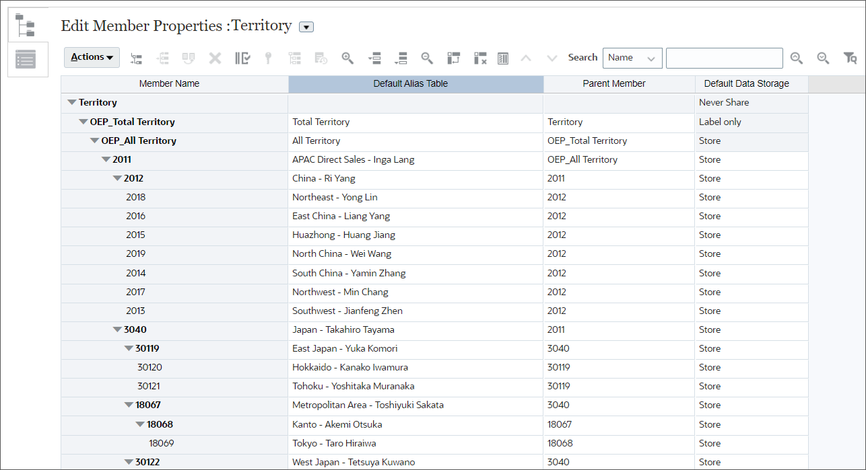Screen dimensions: 866x470
Task: Open the Actions menu
Action: (x=92, y=57)
